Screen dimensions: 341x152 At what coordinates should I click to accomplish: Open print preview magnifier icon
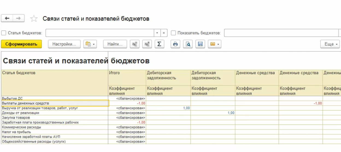pos(188,44)
